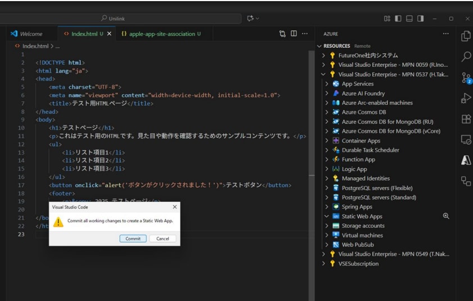
Task: Click the テストボタン button code line
Action: tap(170, 185)
